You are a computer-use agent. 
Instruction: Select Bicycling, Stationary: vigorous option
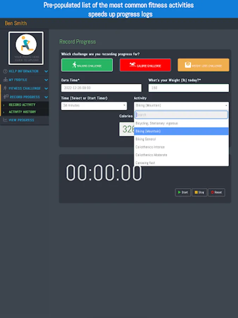point(181,123)
